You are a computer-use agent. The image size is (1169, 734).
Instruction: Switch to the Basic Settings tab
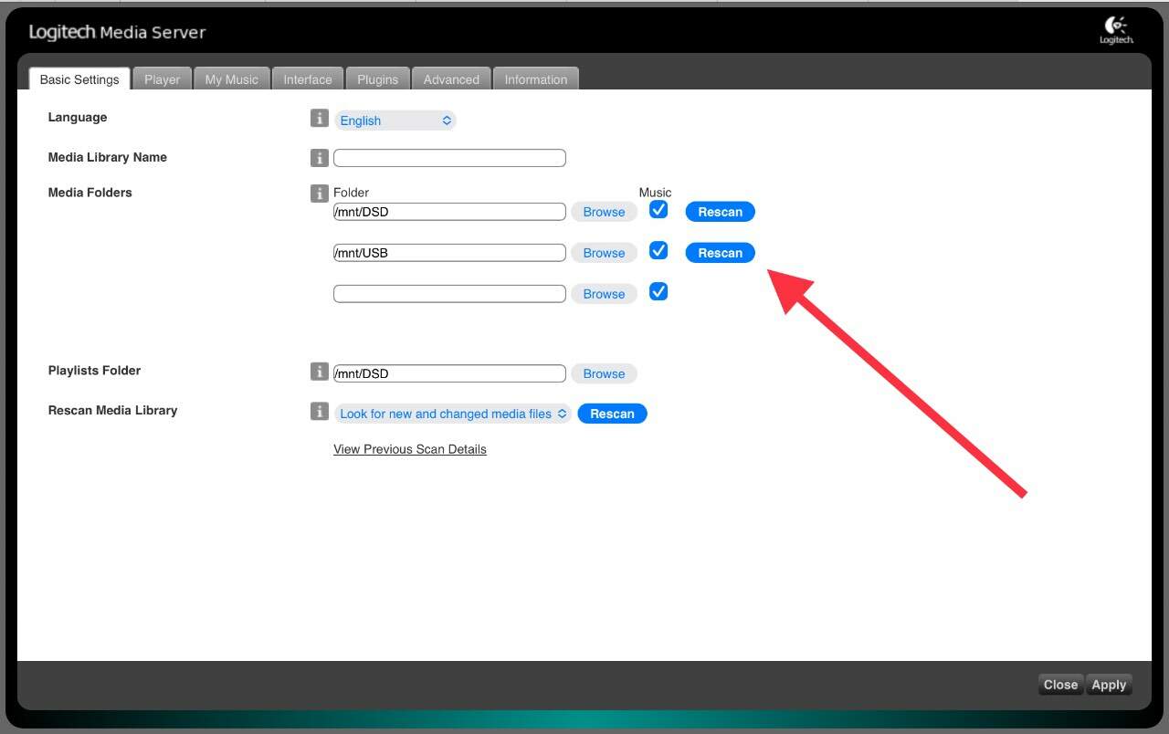pyautogui.click(x=79, y=79)
